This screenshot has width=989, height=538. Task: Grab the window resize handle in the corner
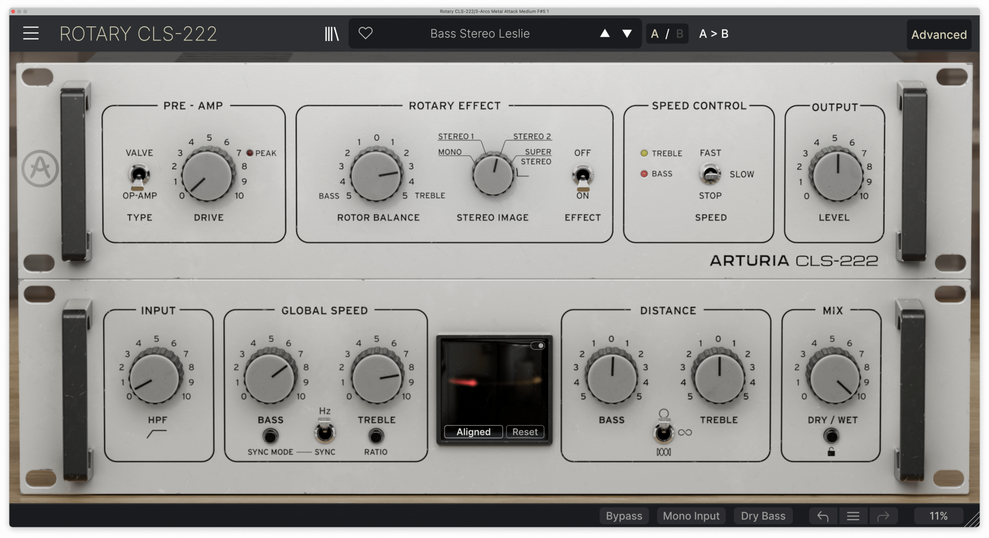tap(972, 519)
